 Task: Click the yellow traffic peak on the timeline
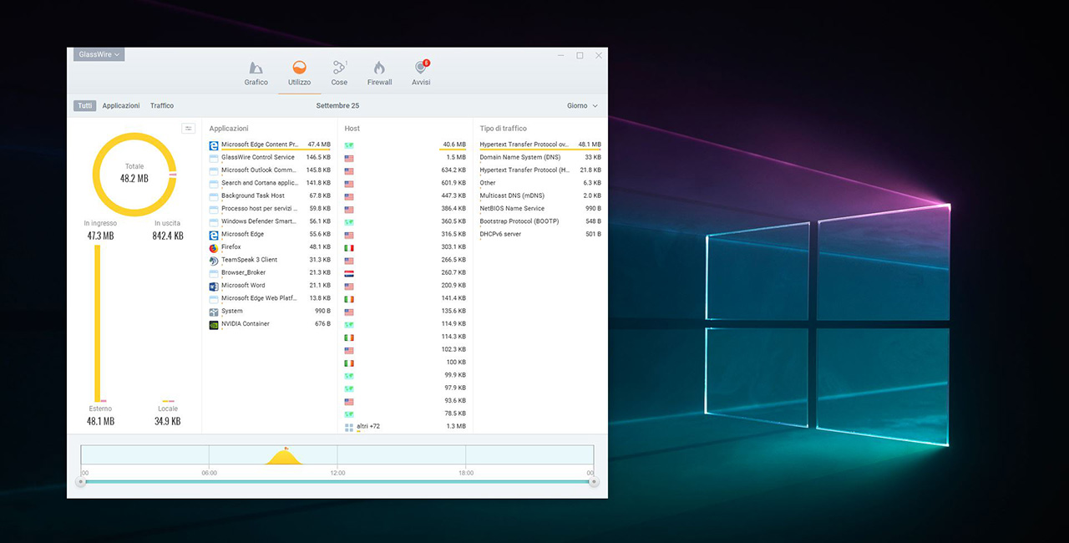[x=286, y=457]
